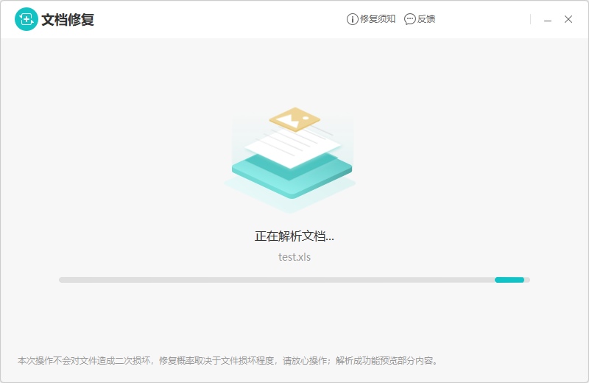Click the 修复须知 info circle icon
This screenshot has height=383, width=589.
pyautogui.click(x=352, y=20)
